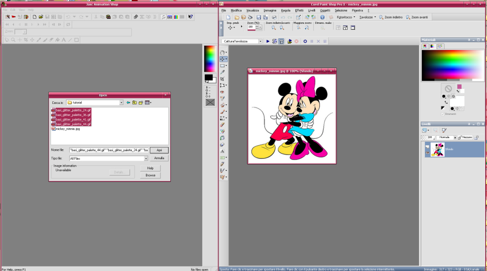Click the Apri button in Open dialog
Viewport: 487px width, 271px height.
(x=159, y=150)
